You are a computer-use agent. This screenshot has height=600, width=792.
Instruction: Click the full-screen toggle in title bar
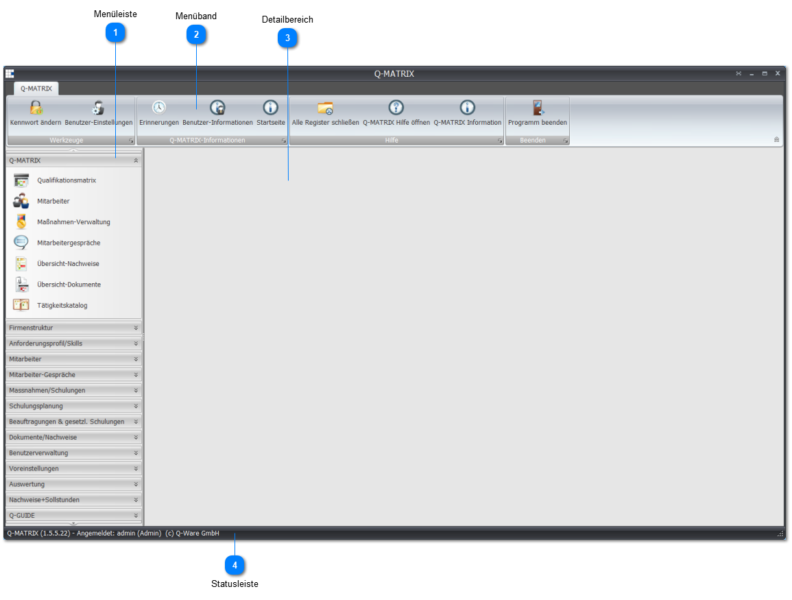click(x=739, y=74)
